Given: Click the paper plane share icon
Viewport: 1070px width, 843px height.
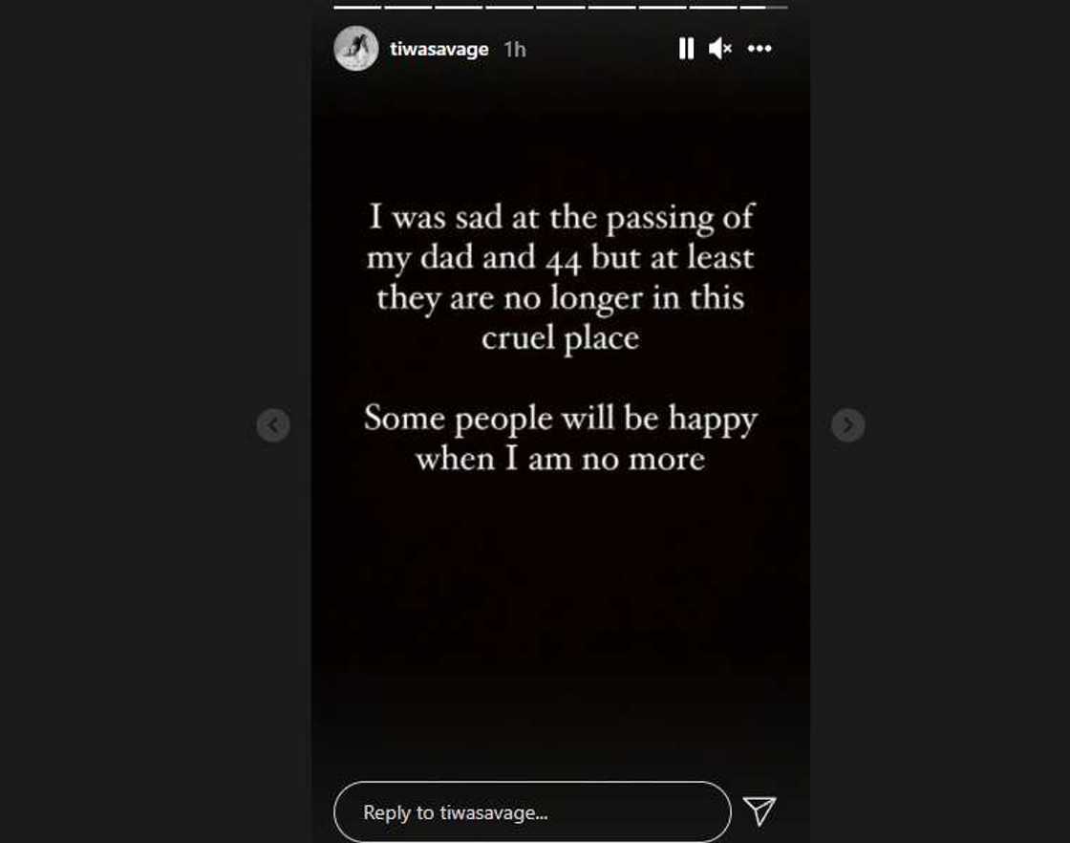Looking at the screenshot, I should tap(760, 811).
